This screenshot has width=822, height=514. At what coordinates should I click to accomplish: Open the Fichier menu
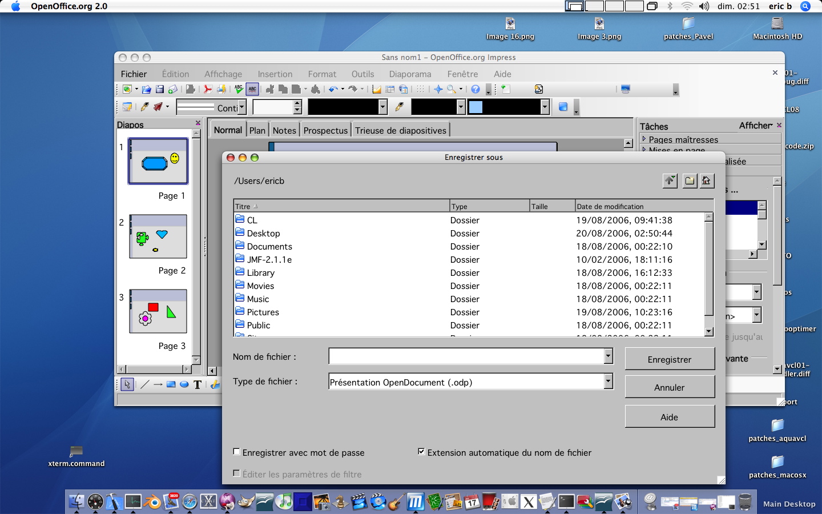(134, 74)
